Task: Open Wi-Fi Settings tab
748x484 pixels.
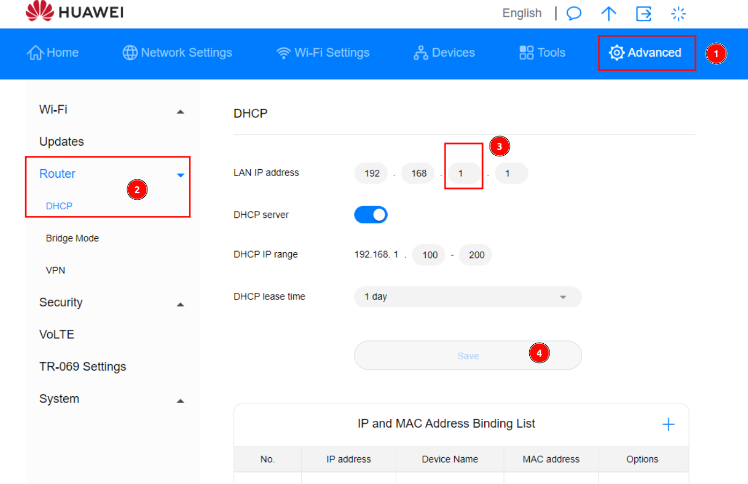Action: click(323, 52)
